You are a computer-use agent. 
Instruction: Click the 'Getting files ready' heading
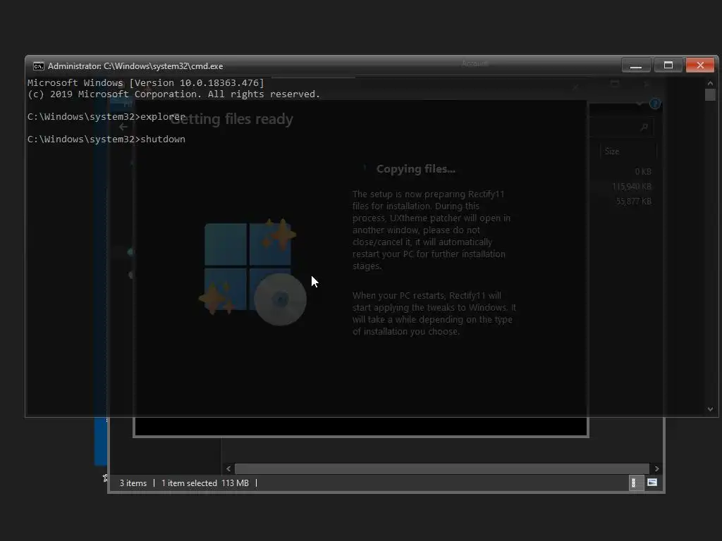pyautogui.click(x=231, y=119)
